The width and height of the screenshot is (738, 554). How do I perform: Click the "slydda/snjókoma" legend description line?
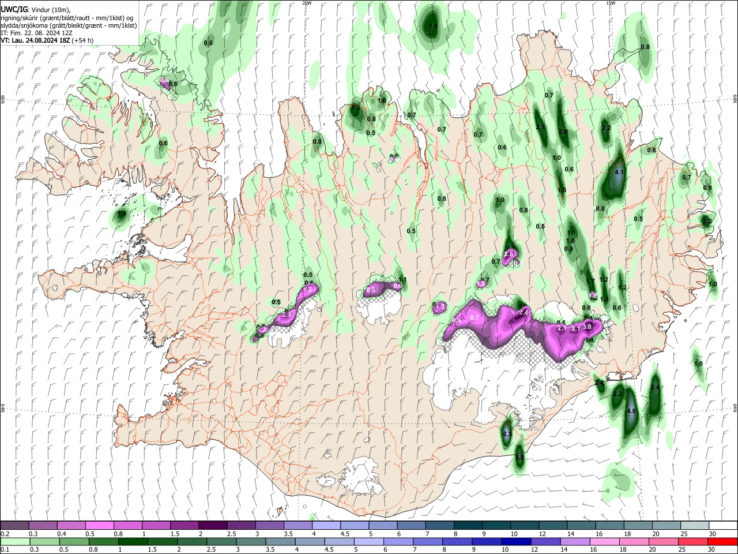69,25
